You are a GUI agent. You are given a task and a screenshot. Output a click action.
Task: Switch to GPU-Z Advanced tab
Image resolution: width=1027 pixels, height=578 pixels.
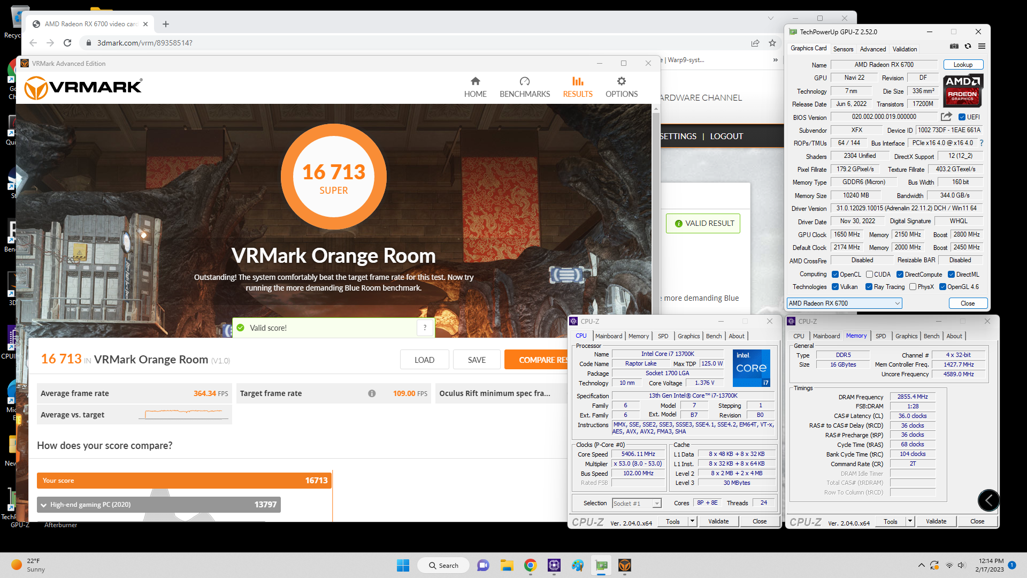click(873, 49)
